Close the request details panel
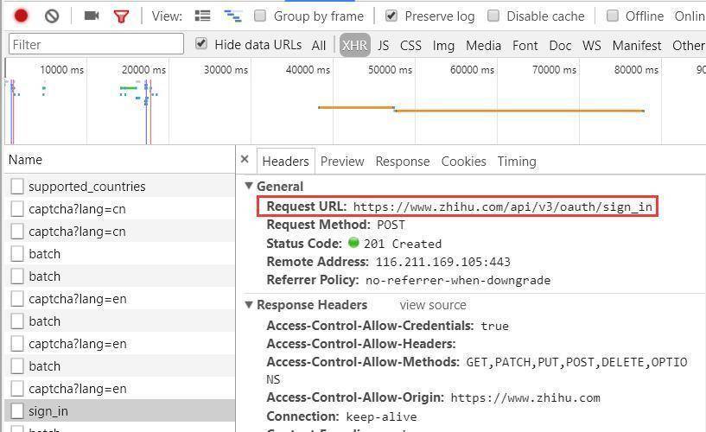 (x=245, y=159)
